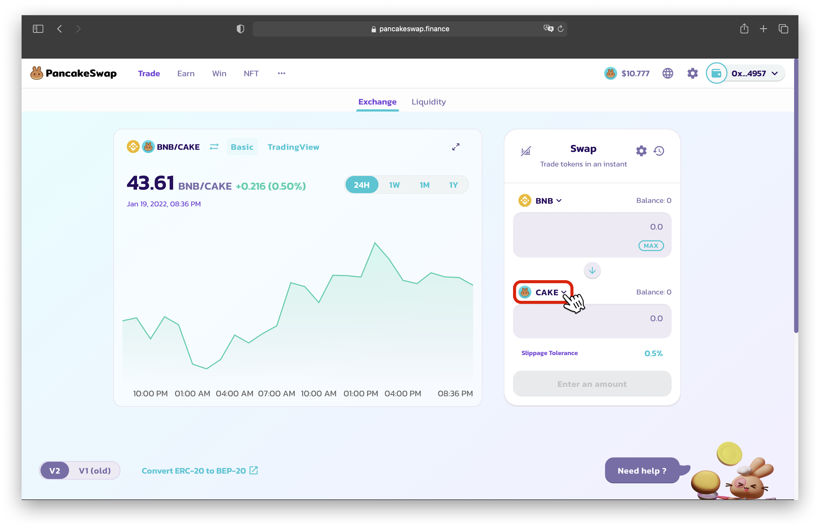The width and height of the screenshot is (820, 528).
Task: Switch to the Liquidity tab
Action: coord(429,102)
